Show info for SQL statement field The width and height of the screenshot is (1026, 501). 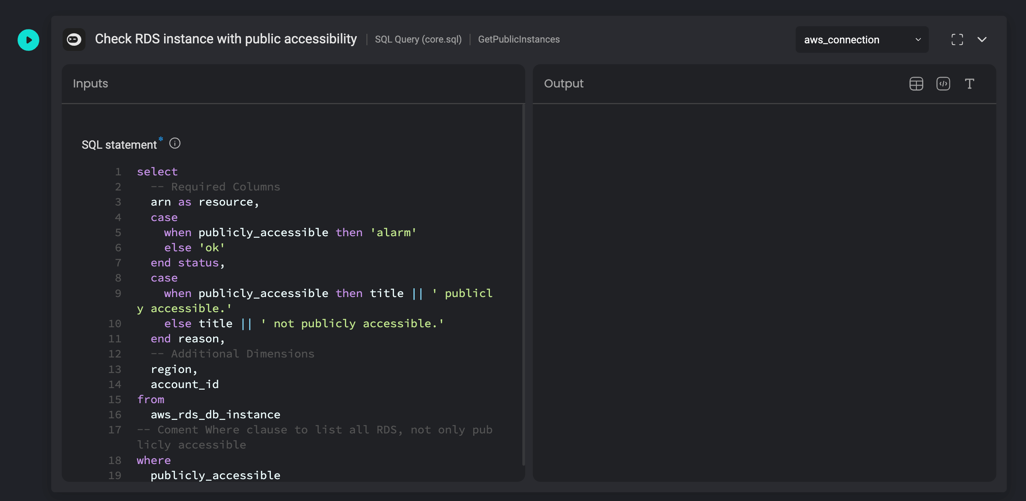coord(175,143)
